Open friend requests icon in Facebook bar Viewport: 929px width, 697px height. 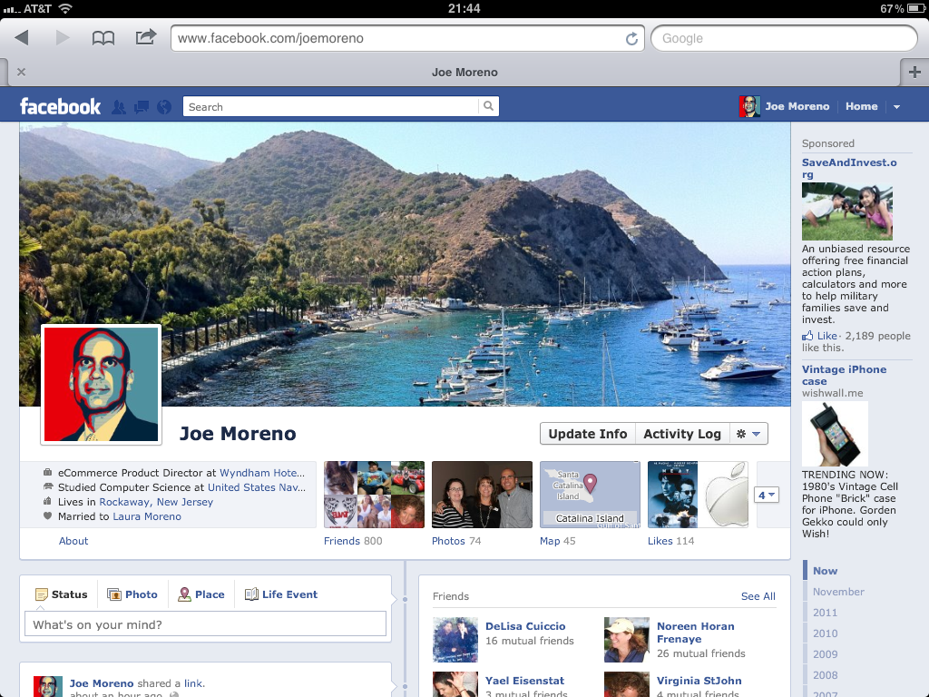click(x=119, y=107)
